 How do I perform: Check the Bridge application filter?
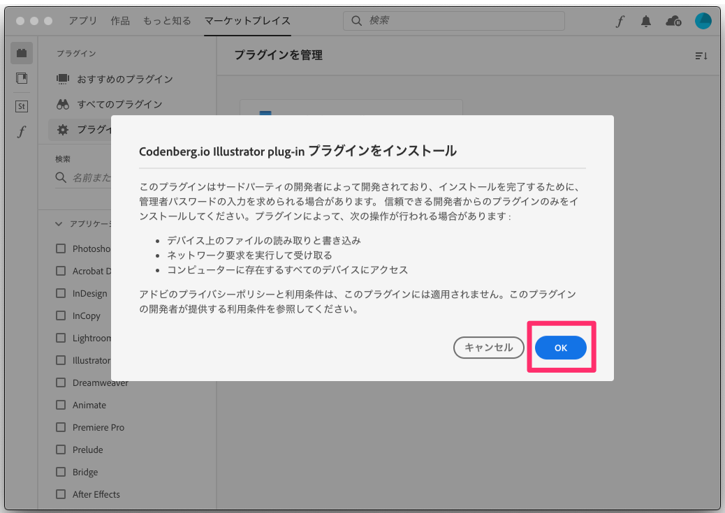(61, 472)
